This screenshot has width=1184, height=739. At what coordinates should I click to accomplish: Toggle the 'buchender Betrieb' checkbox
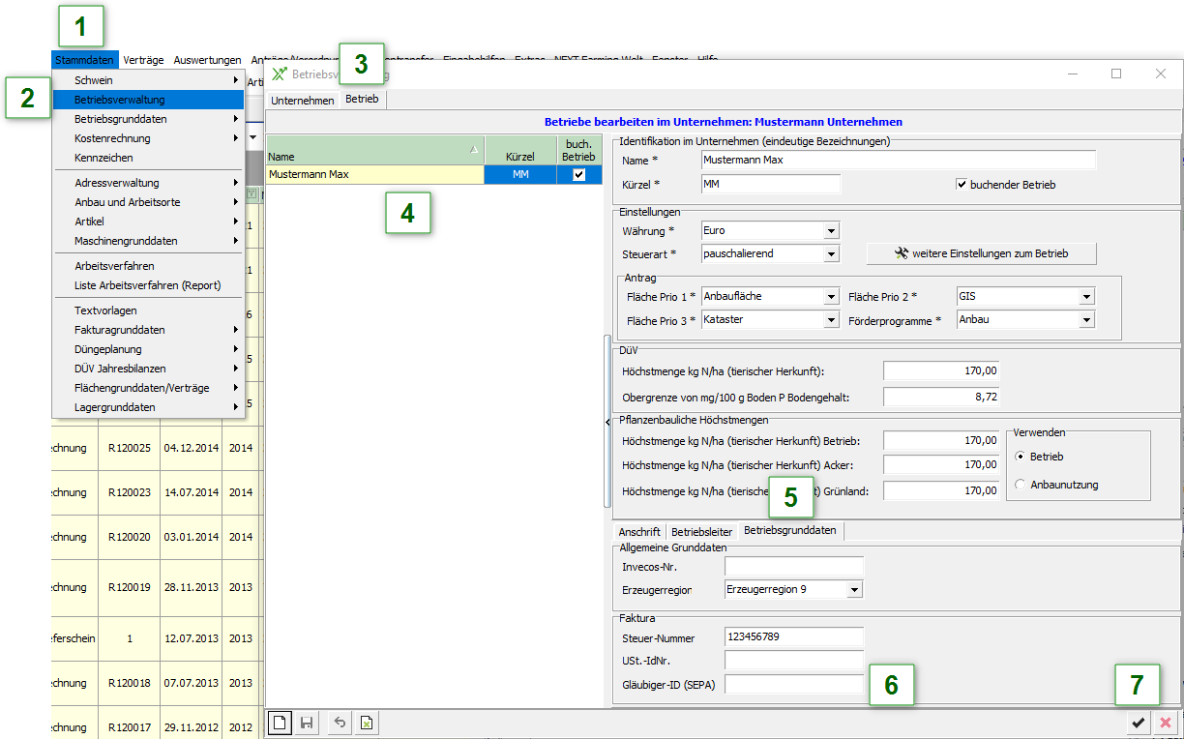[x=962, y=185]
